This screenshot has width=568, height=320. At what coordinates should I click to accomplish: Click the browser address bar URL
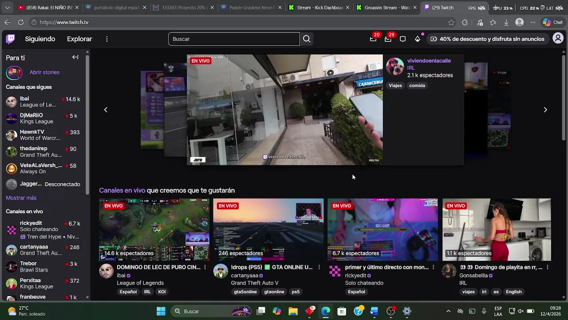64,22
